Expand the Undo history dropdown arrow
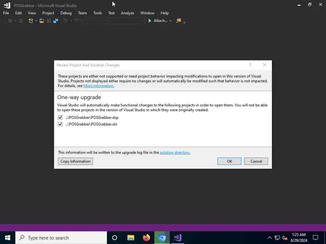This screenshot has height=244, width=326. click(x=71, y=21)
